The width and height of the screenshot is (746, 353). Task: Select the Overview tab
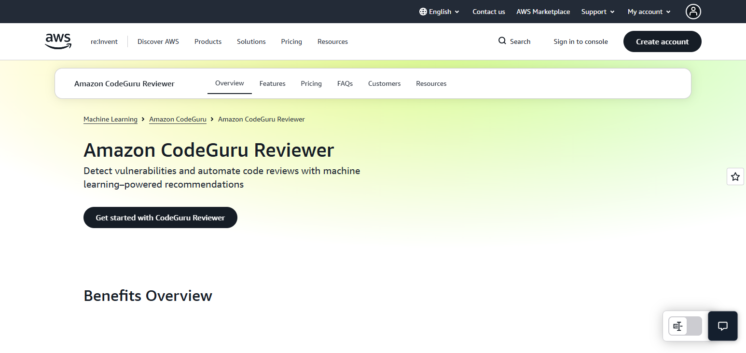(x=230, y=83)
